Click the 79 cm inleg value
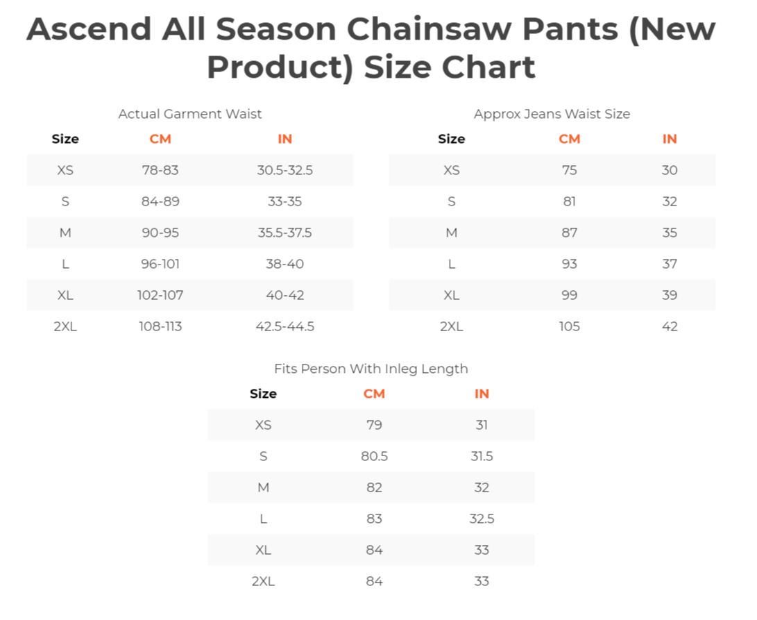 (374, 425)
